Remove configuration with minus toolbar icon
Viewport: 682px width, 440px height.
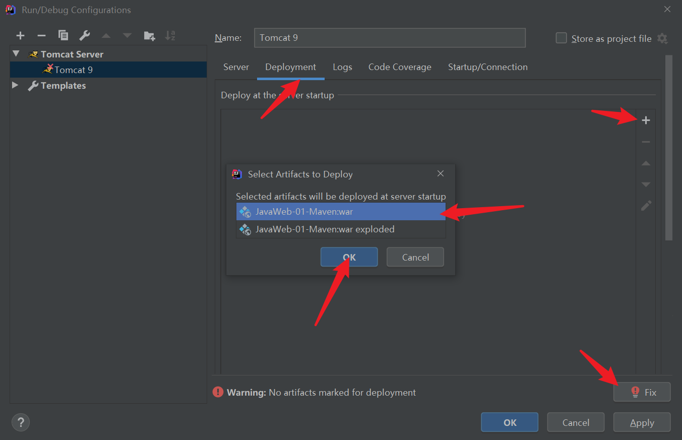[x=42, y=35]
